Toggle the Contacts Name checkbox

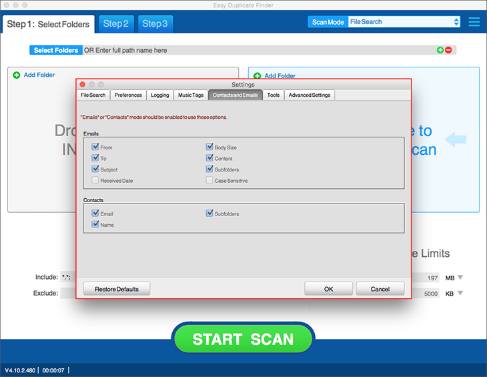click(x=95, y=224)
